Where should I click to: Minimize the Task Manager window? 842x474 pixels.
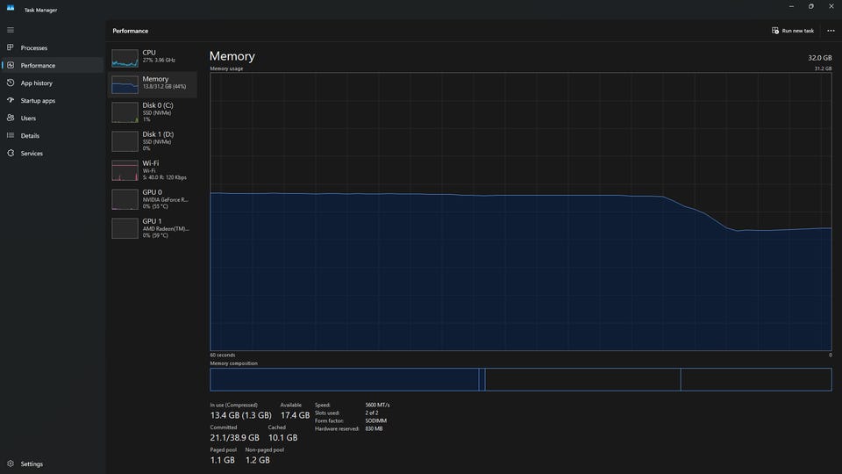coord(791,6)
